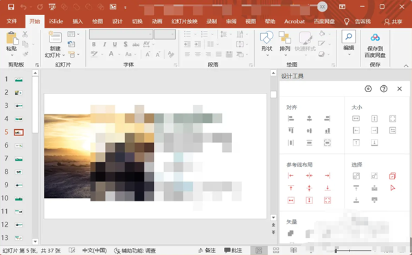Image resolution: width=412 pixels, height=255 pixels.
Task: Collapse the ribbon with the chevron arrow
Action: 406,66
